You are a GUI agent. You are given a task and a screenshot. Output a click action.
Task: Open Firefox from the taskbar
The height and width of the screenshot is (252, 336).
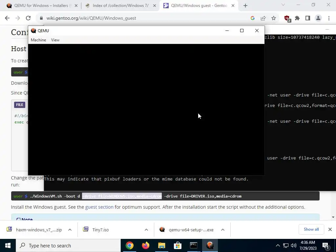[145, 245]
